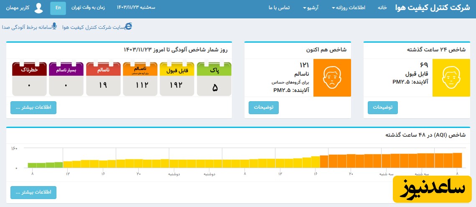The image size is (476, 207).
Task: Open سایت شرکت کنترل کیفیت هوا link
Action: [x=93, y=27]
